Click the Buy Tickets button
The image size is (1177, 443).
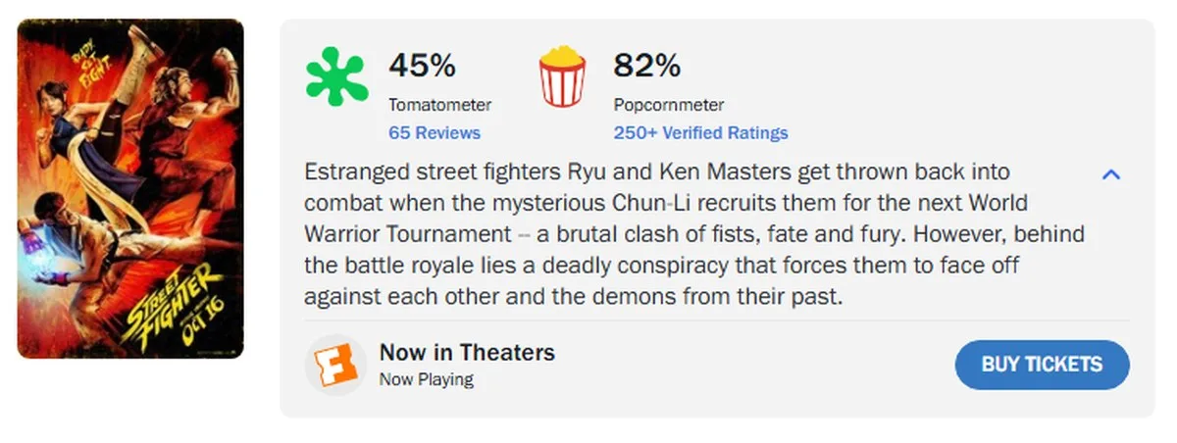click(x=1042, y=365)
